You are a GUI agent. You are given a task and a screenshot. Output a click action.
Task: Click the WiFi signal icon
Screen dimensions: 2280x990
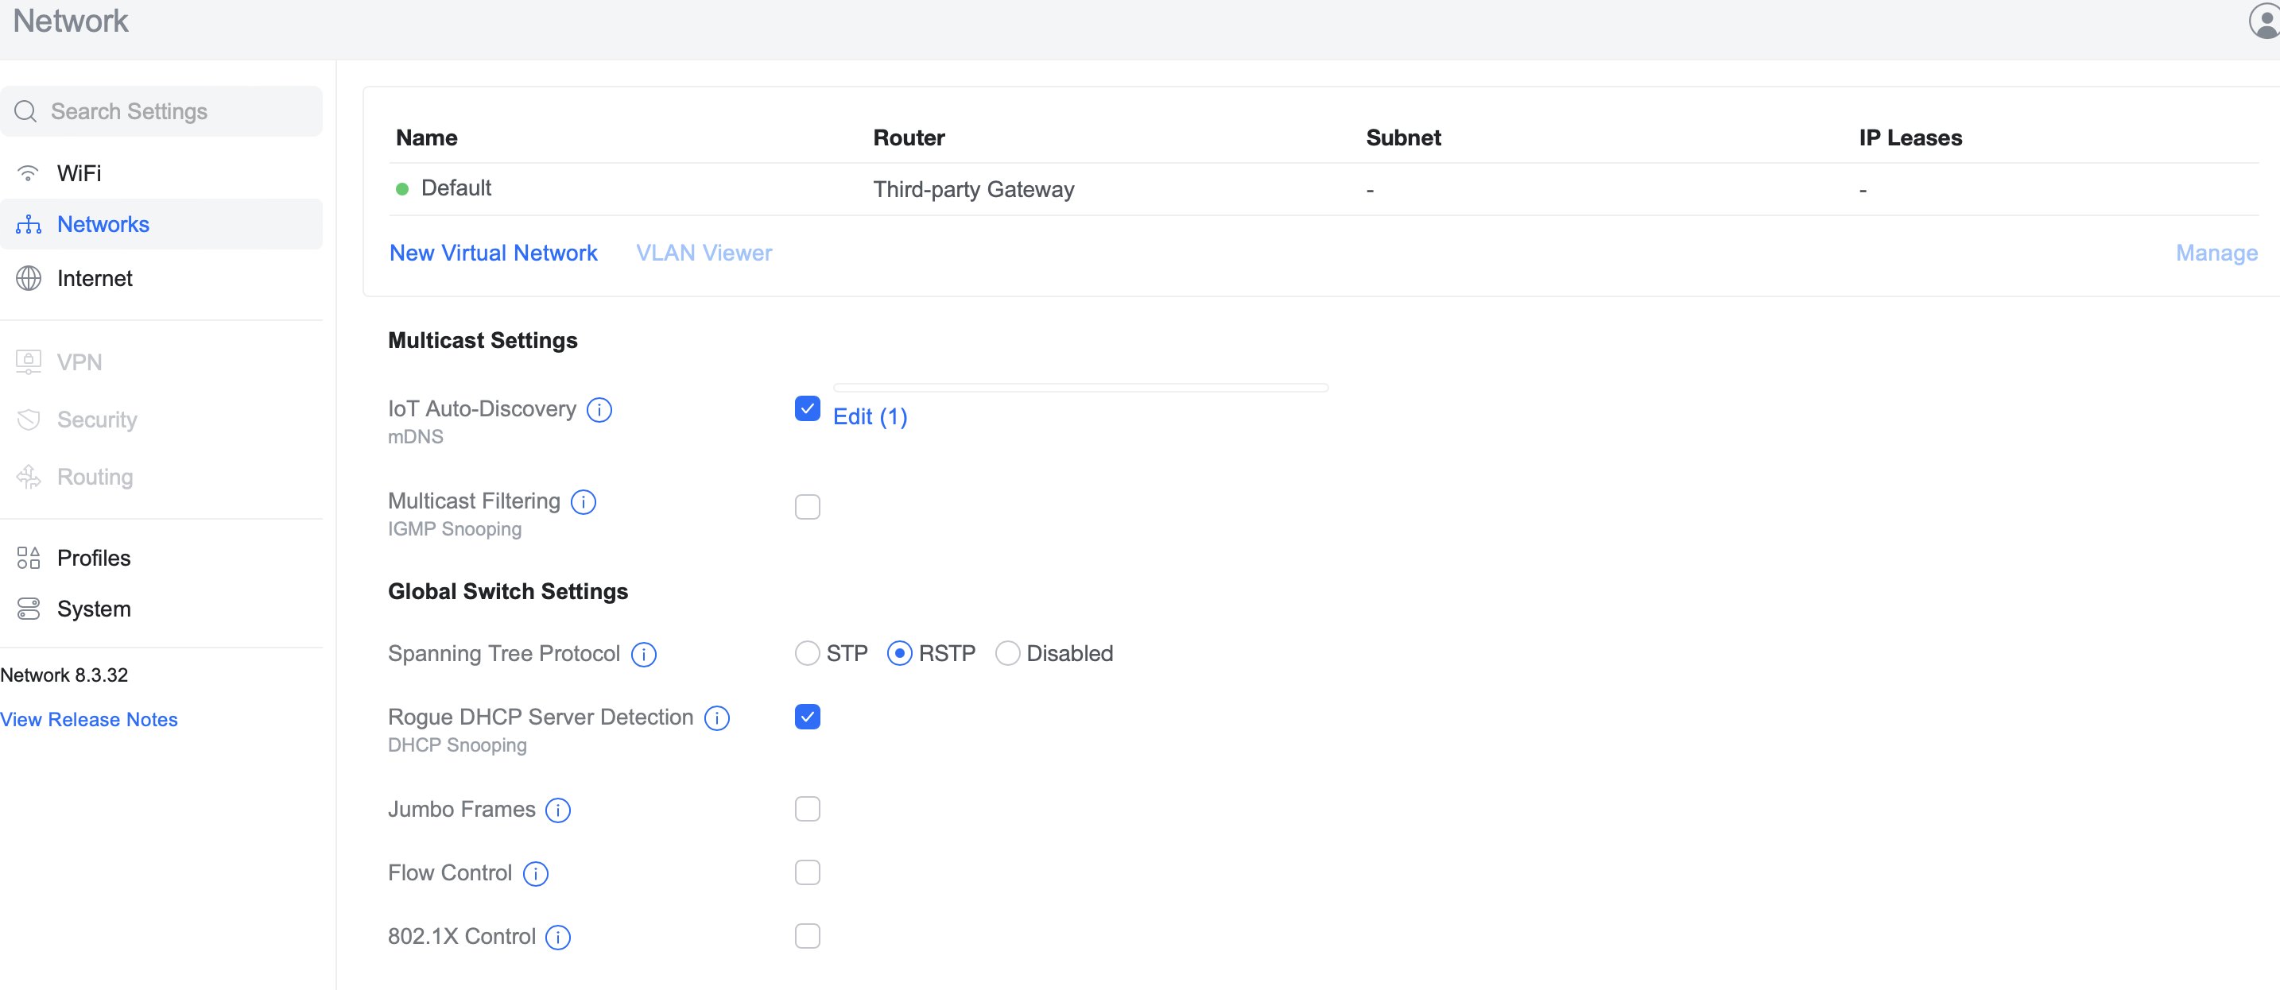29,173
